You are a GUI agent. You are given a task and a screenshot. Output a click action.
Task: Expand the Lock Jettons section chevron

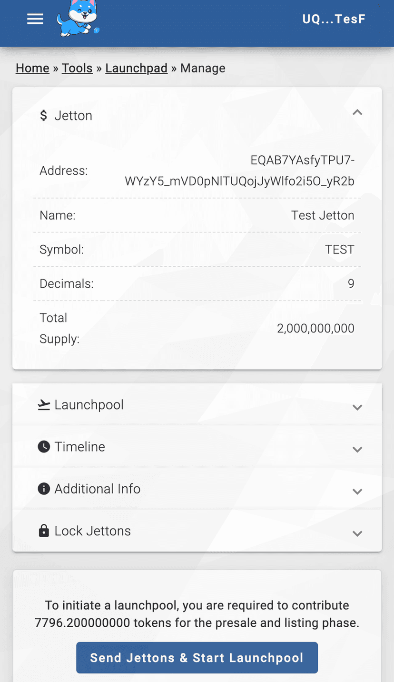click(x=357, y=533)
